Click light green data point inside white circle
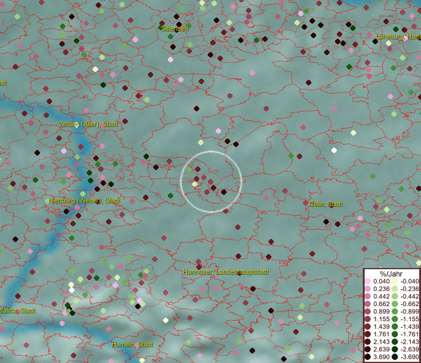The image size is (421, 363). 189,169
